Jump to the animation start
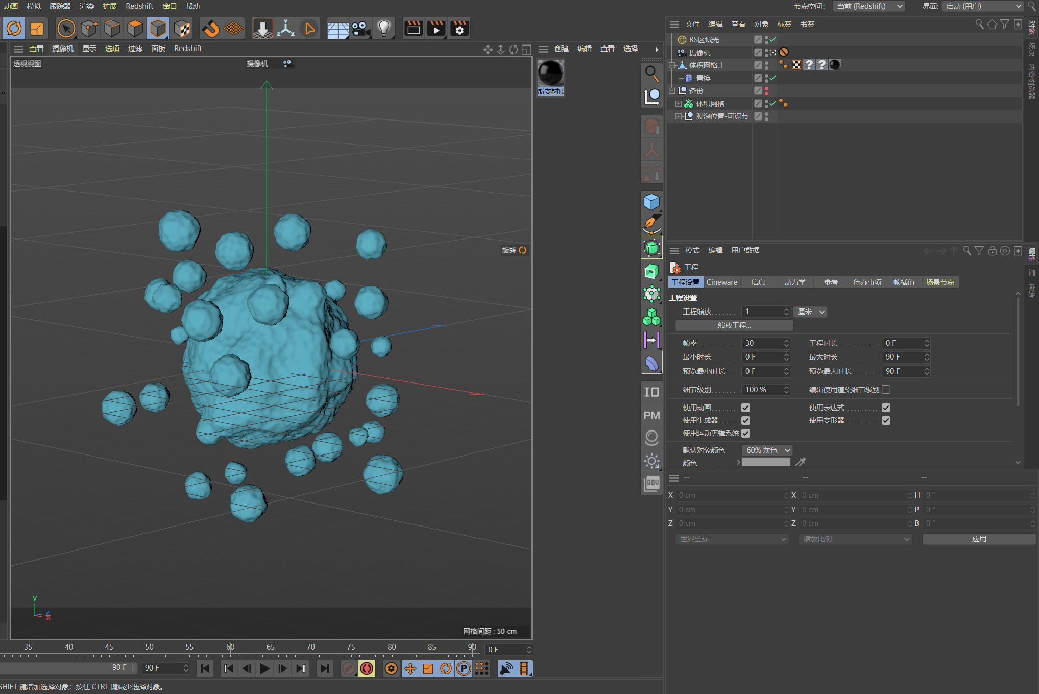1039x694 pixels. (205, 668)
